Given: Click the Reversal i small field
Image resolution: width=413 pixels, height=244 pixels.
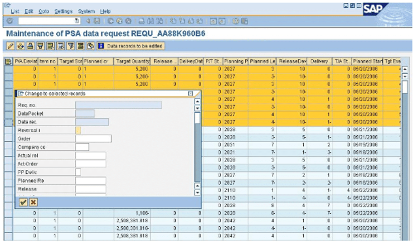Looking at the screenshot, I should point(78,130).
